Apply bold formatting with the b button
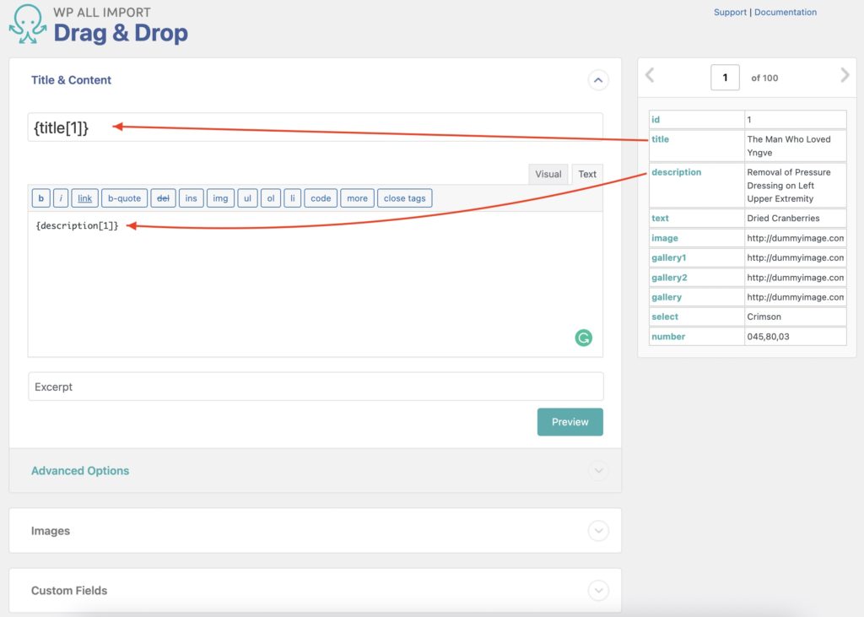864x617 pixels. click(41, 198)
